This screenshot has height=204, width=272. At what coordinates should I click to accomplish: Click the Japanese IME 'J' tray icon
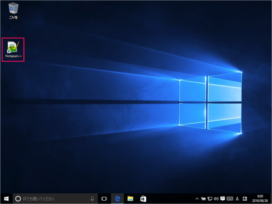[x=245, y=198]
